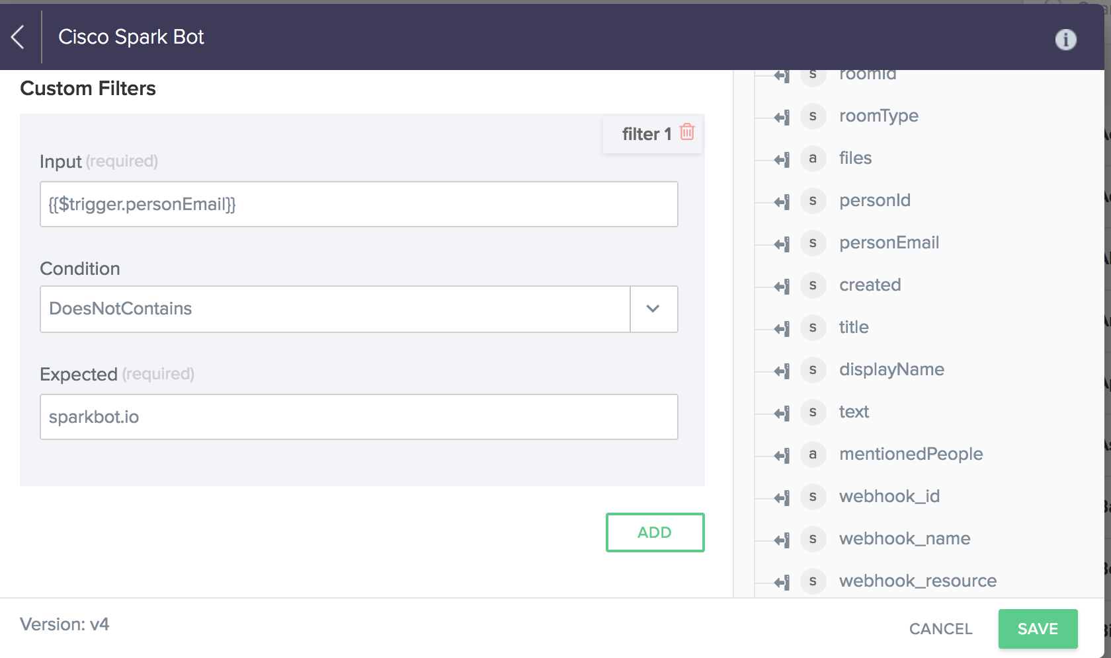This screenshot has width=1111, height=658.
Task: Choose the webhook_resource output key
Action: click(x=918, y=581)
